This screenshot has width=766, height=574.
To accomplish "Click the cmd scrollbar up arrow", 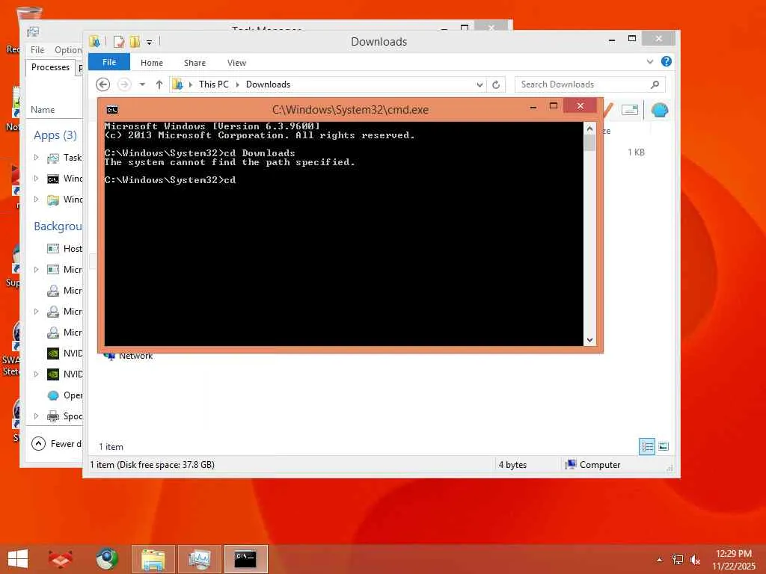I will pos(589,129).
